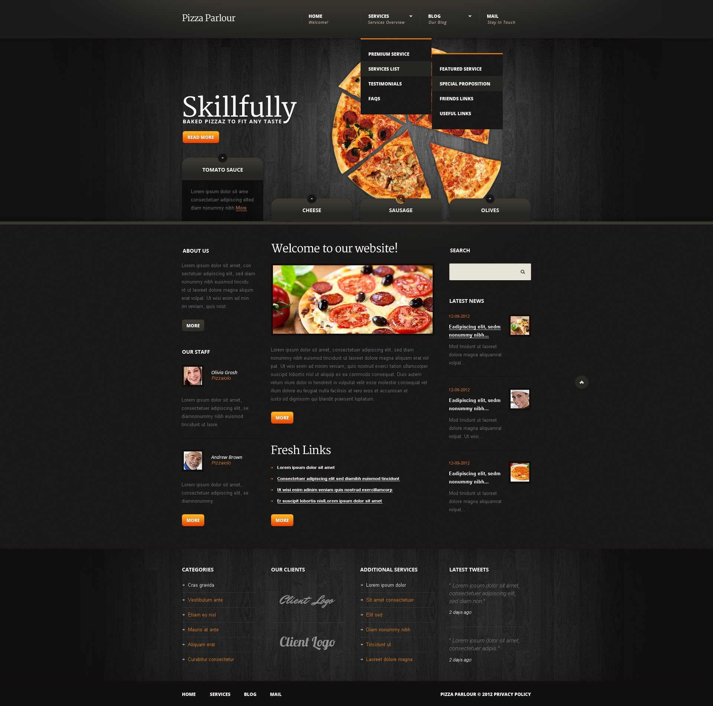
Task: Click the search magnifier icon
Action: click(x=522, y=271)
